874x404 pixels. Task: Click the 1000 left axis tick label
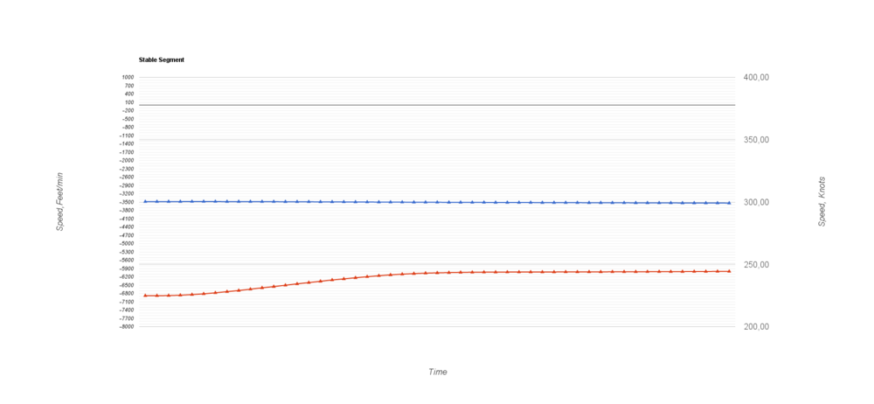click(x=128, y=77)
